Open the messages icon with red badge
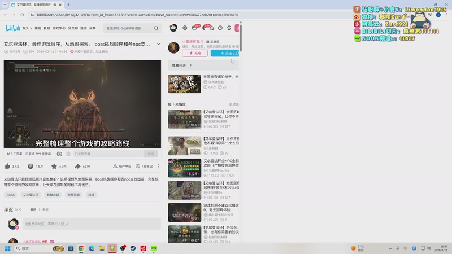Image resolution: width=452 pixels, height=254 pixels. click(x=194, y=28)
